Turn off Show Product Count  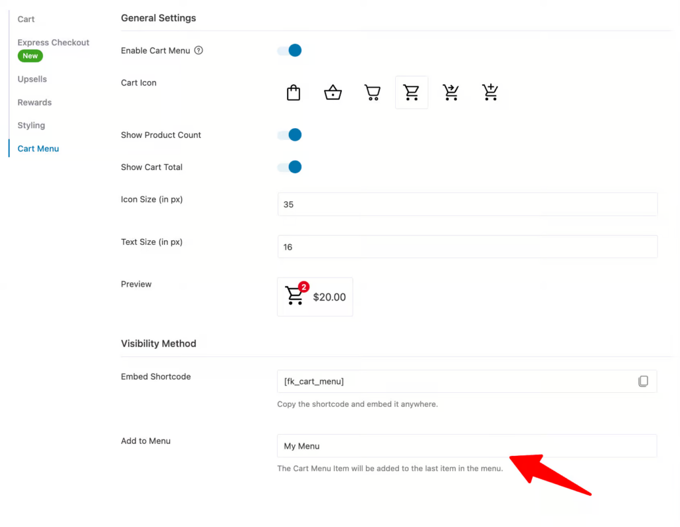tap(290, 135)
